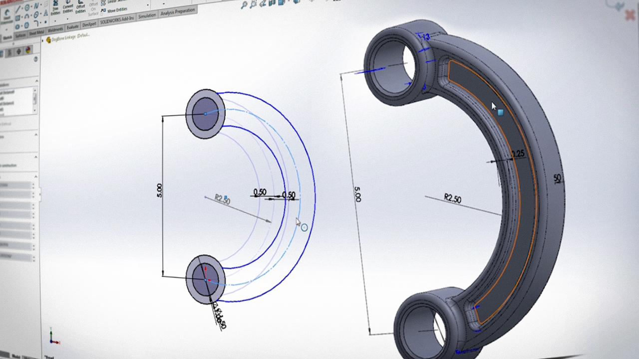639x359 pixels.
Task: Switch to the DimXpert tab
Action: click(x=89, y=24)
